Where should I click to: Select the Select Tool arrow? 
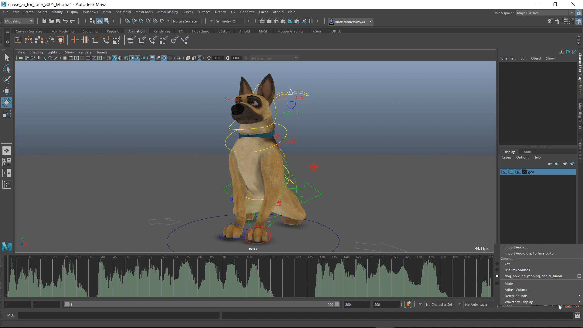(7, 57)
